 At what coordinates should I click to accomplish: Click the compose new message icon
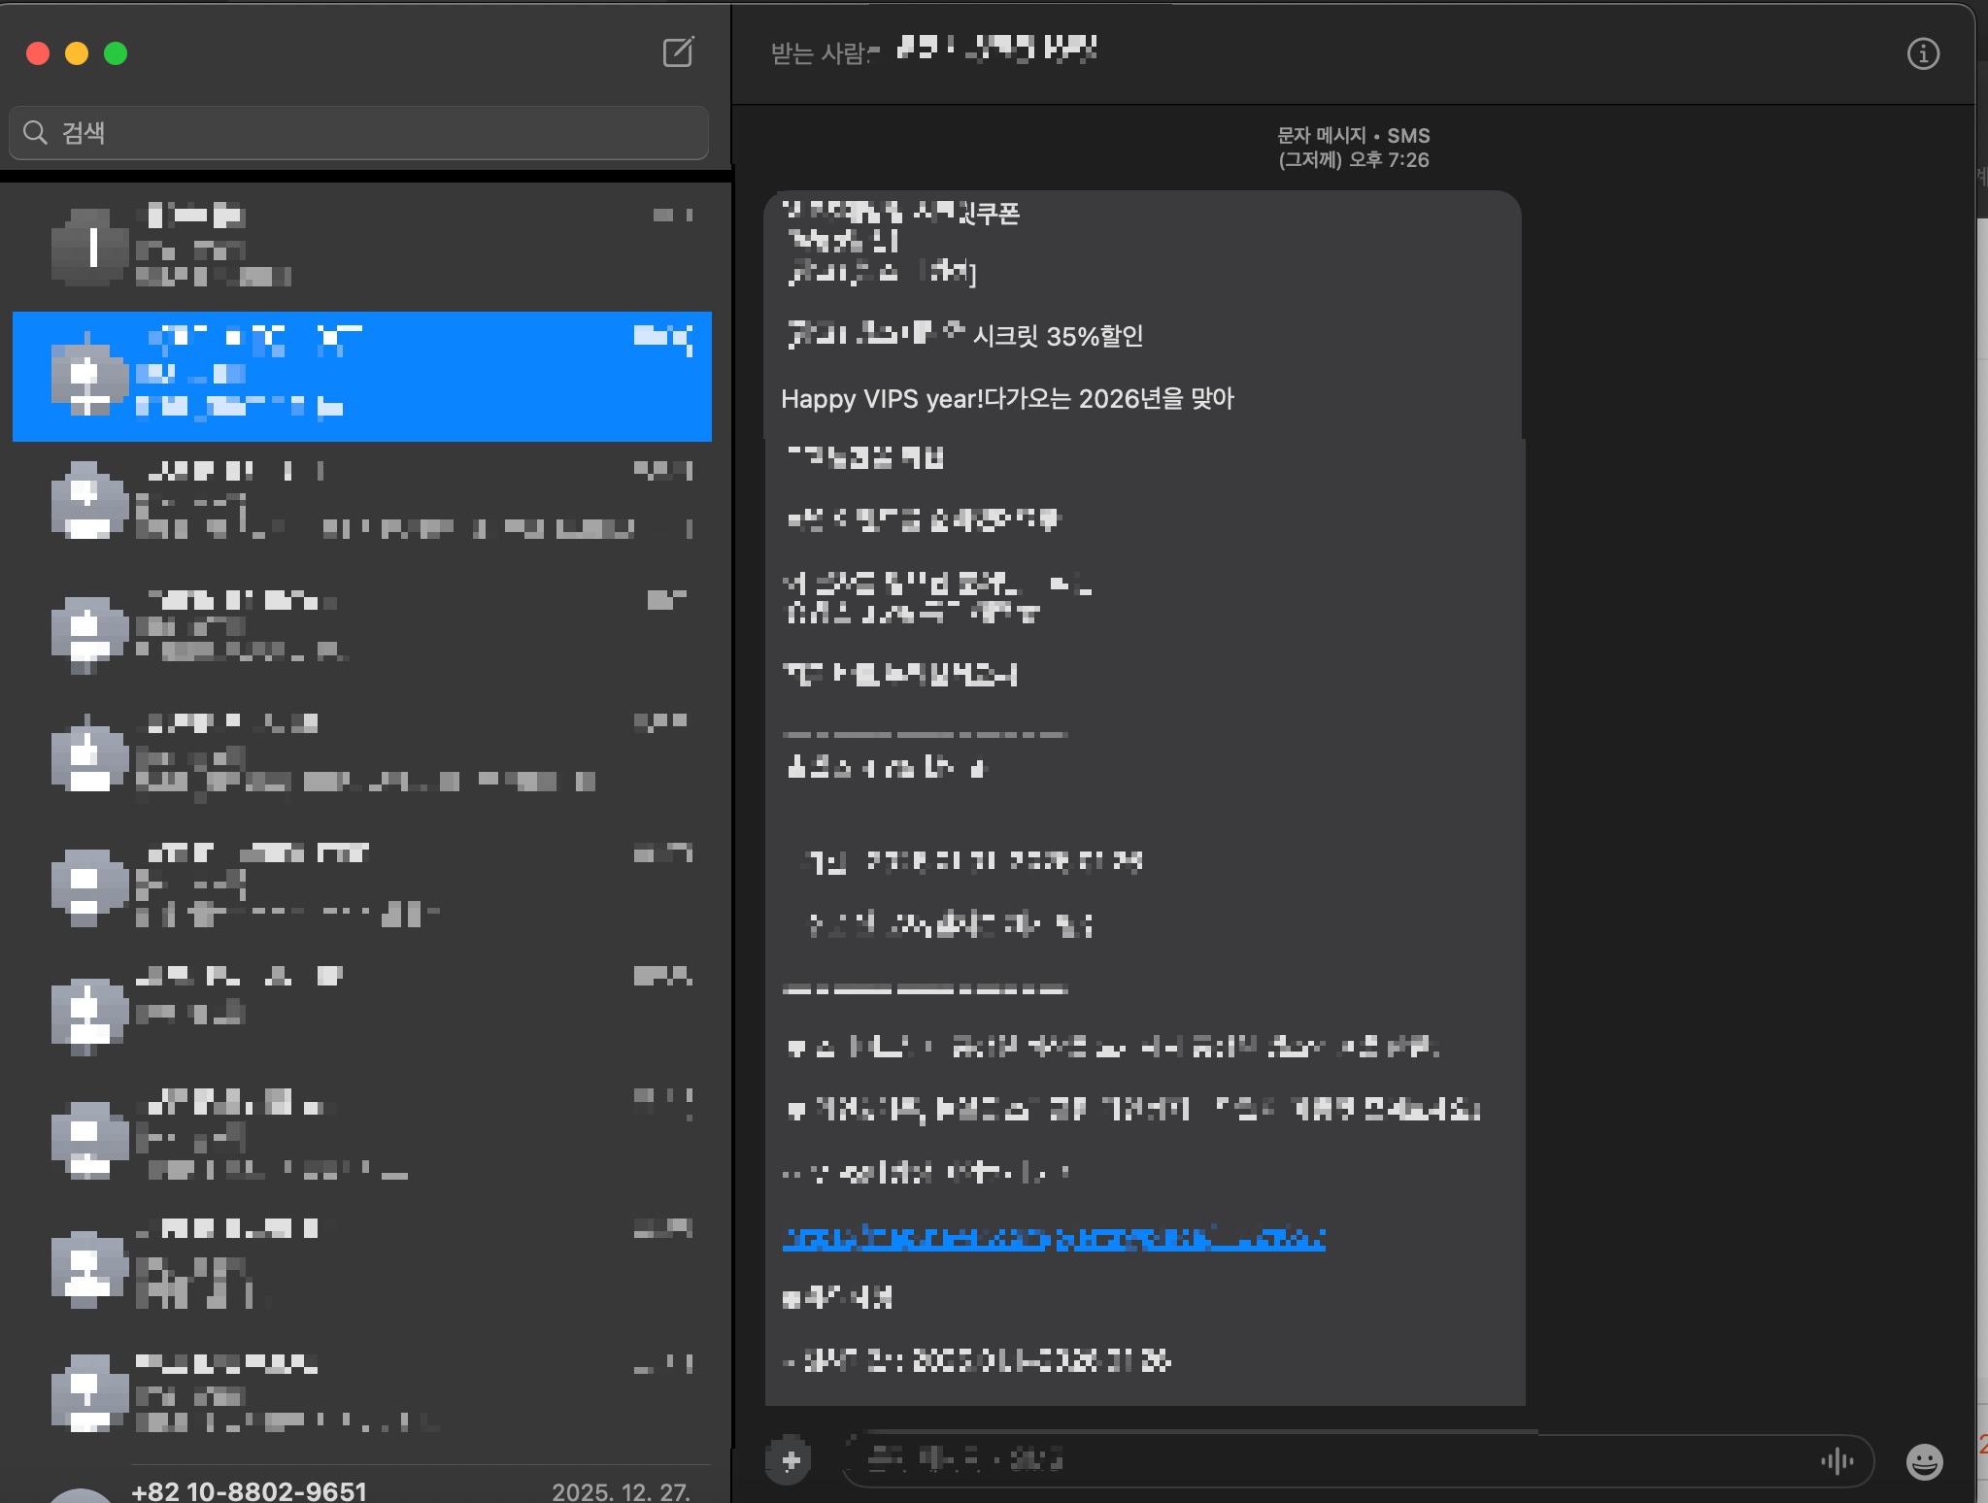(x=678, y=52)
